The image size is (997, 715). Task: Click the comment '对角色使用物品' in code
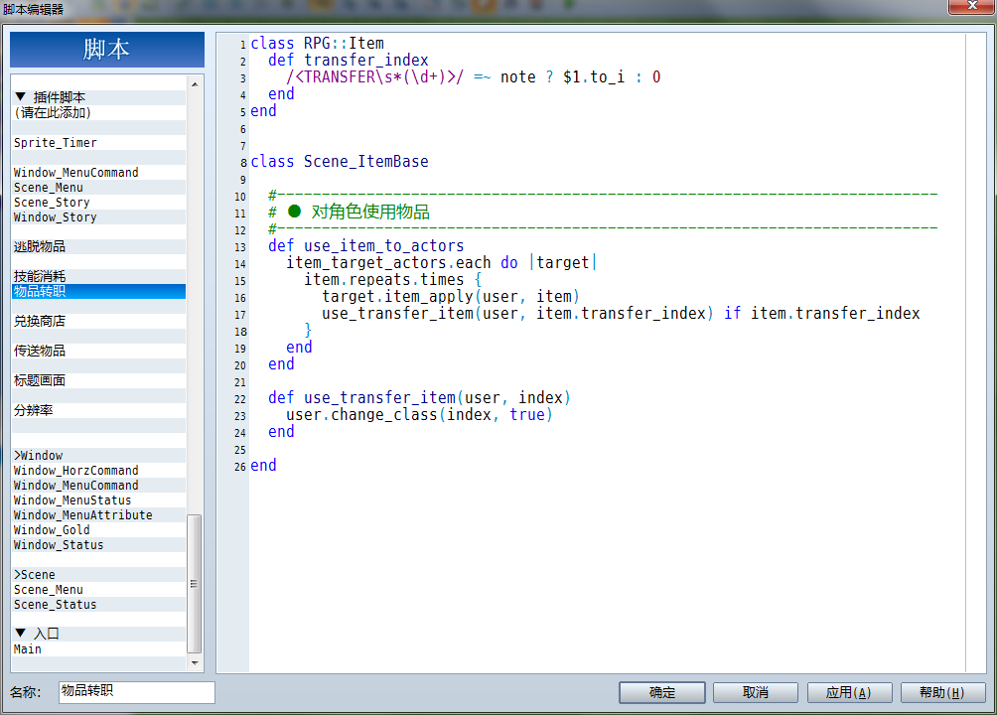tap(370, 212)
